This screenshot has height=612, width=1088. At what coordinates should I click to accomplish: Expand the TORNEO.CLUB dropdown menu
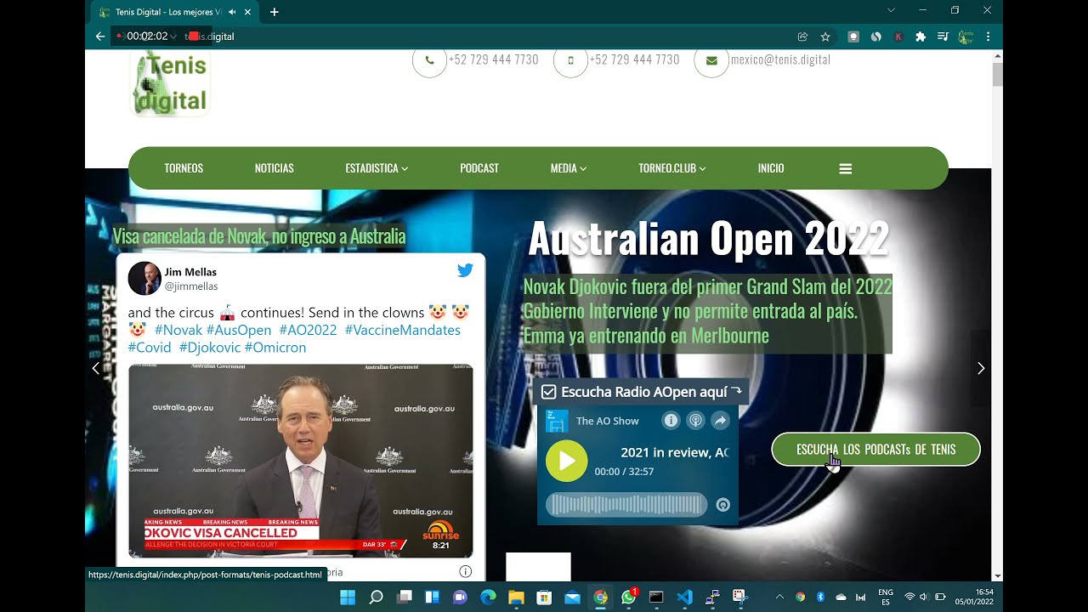coord(671,168)
